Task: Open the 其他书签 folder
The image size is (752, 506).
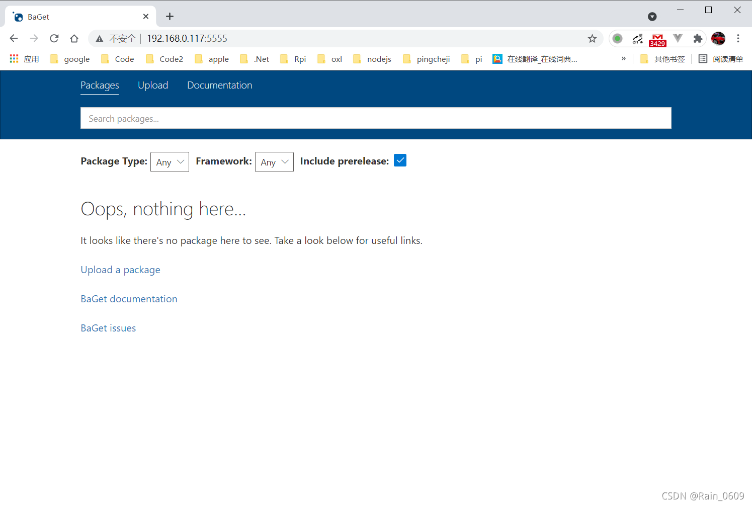Action: (662, 59)
